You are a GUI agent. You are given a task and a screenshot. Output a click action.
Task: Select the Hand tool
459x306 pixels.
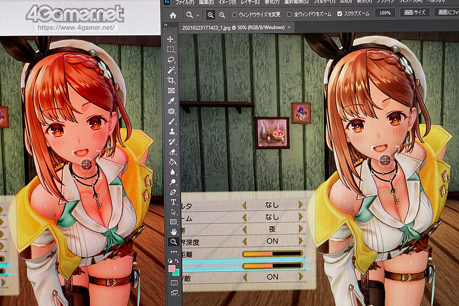[173, 231]
